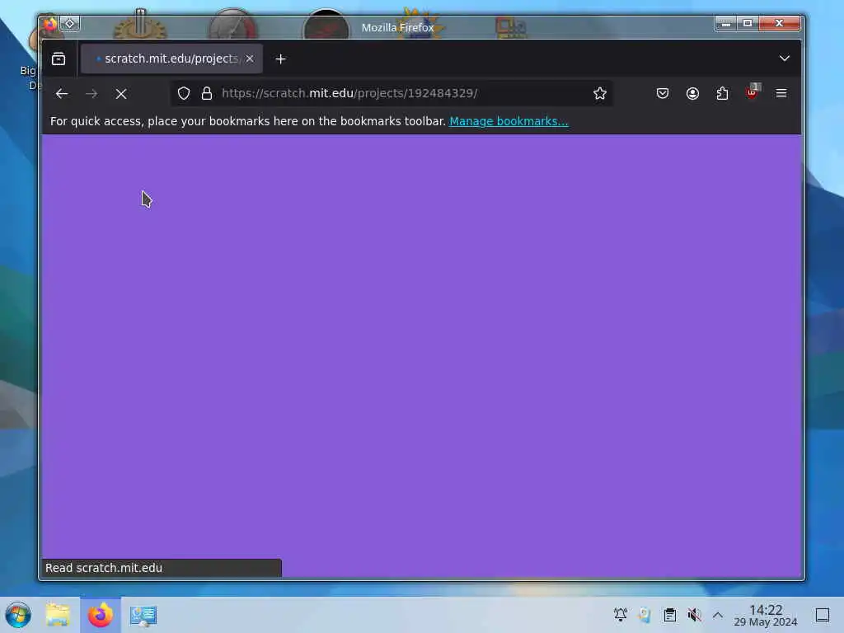Expand the hidden system tray icons arrow
The width and height of the screenshot is (844, 633).
(718, 615)
